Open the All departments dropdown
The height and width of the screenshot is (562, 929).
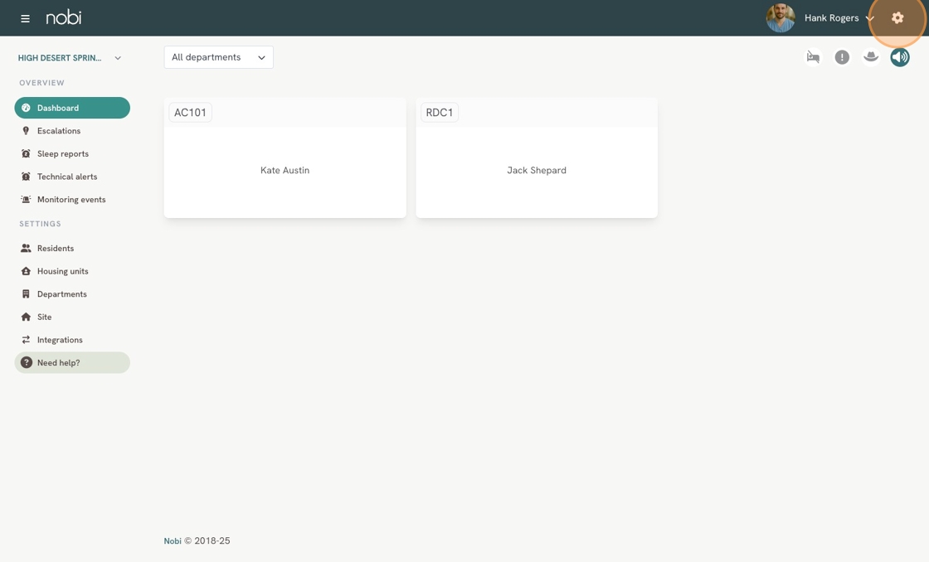pos(218,57)
